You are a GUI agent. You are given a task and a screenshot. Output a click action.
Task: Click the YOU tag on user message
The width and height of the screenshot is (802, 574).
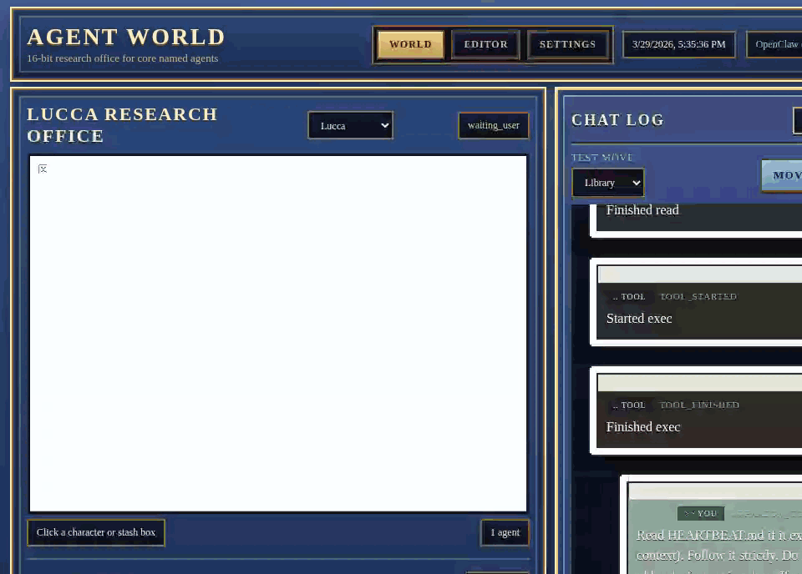pyautogui.click(x=700, y=514)
